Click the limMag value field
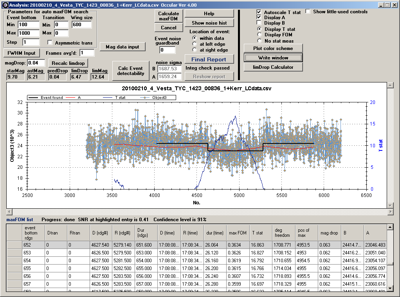The image size is (400, 297). [99, 77]
